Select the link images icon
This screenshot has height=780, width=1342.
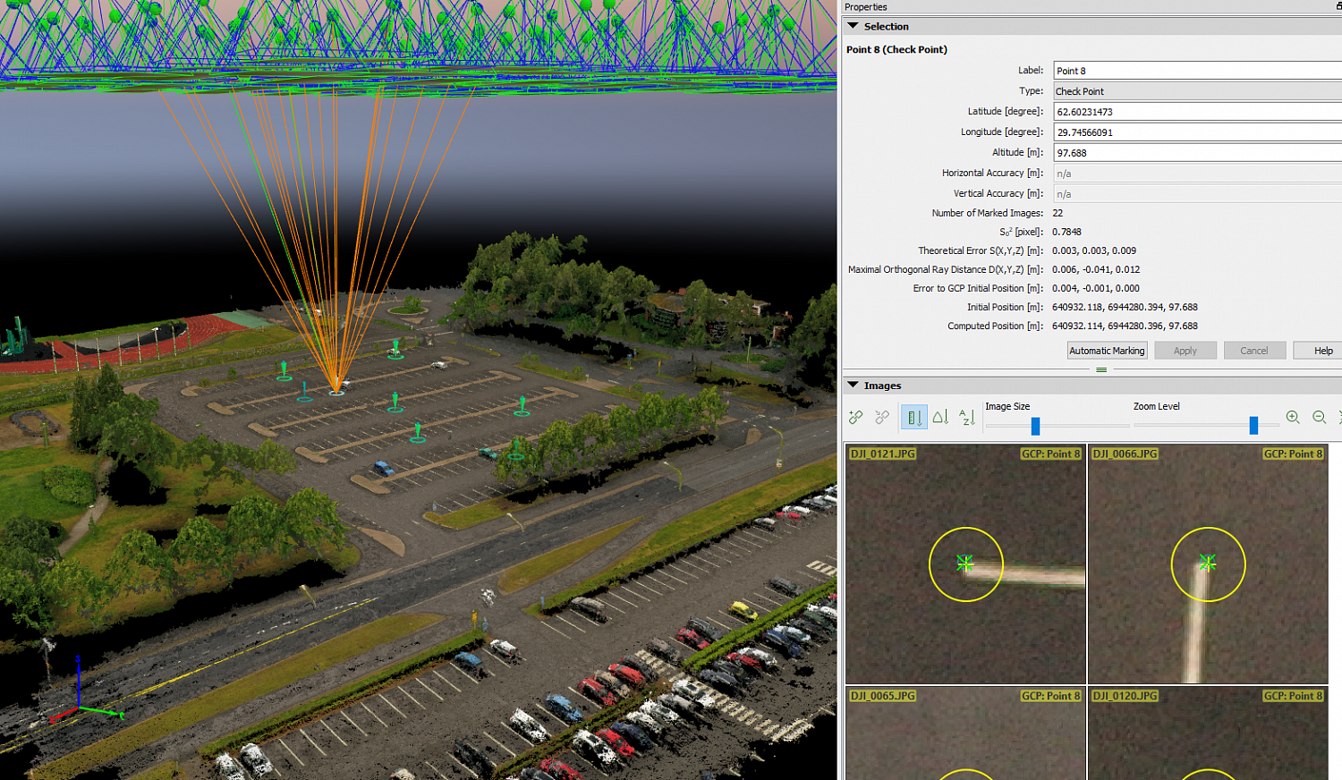tap(856, 417)
